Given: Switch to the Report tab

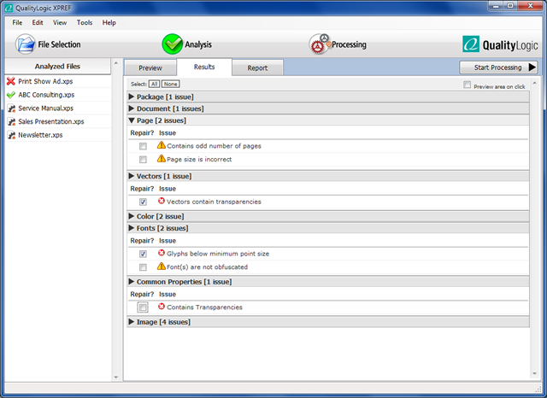Looking at the screenshot, I should [x=257, y=68].
